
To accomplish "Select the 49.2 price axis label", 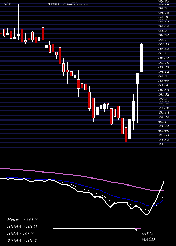I will pos(163,99).
